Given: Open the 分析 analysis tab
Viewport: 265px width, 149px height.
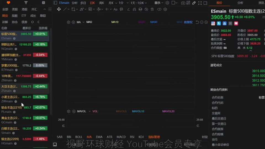Looking at the screenshot, I should click(x=240, y=3).
